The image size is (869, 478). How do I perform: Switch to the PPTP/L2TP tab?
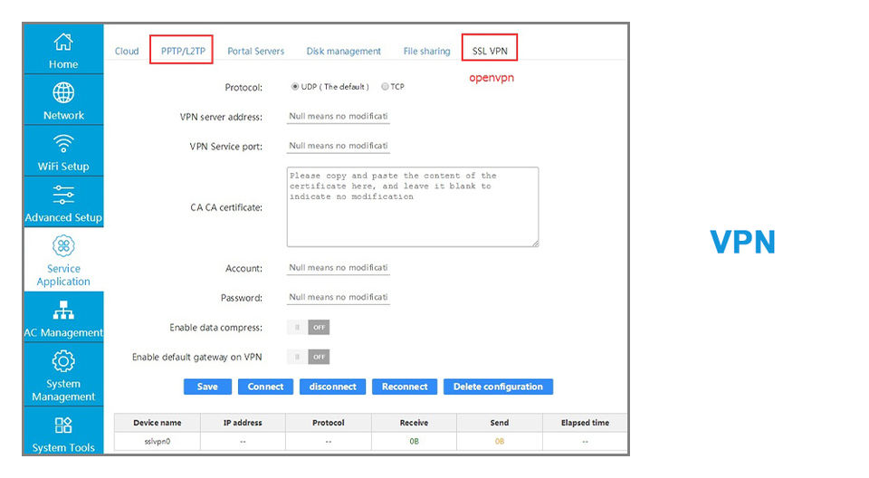click(x=183, y=51)
